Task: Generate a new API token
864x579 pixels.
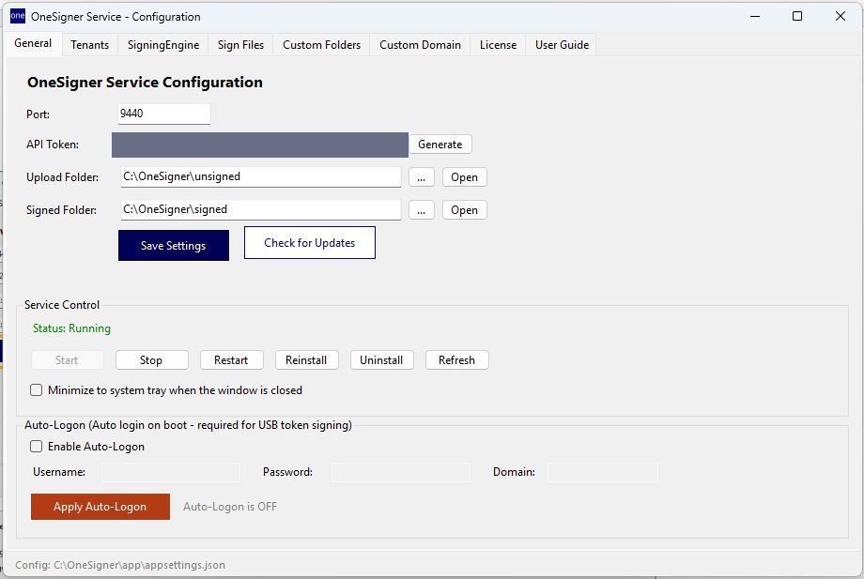Action: point(440,145)
